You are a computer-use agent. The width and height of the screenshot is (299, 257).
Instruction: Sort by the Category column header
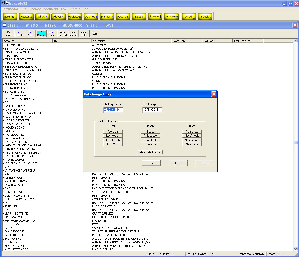(131, 41)
